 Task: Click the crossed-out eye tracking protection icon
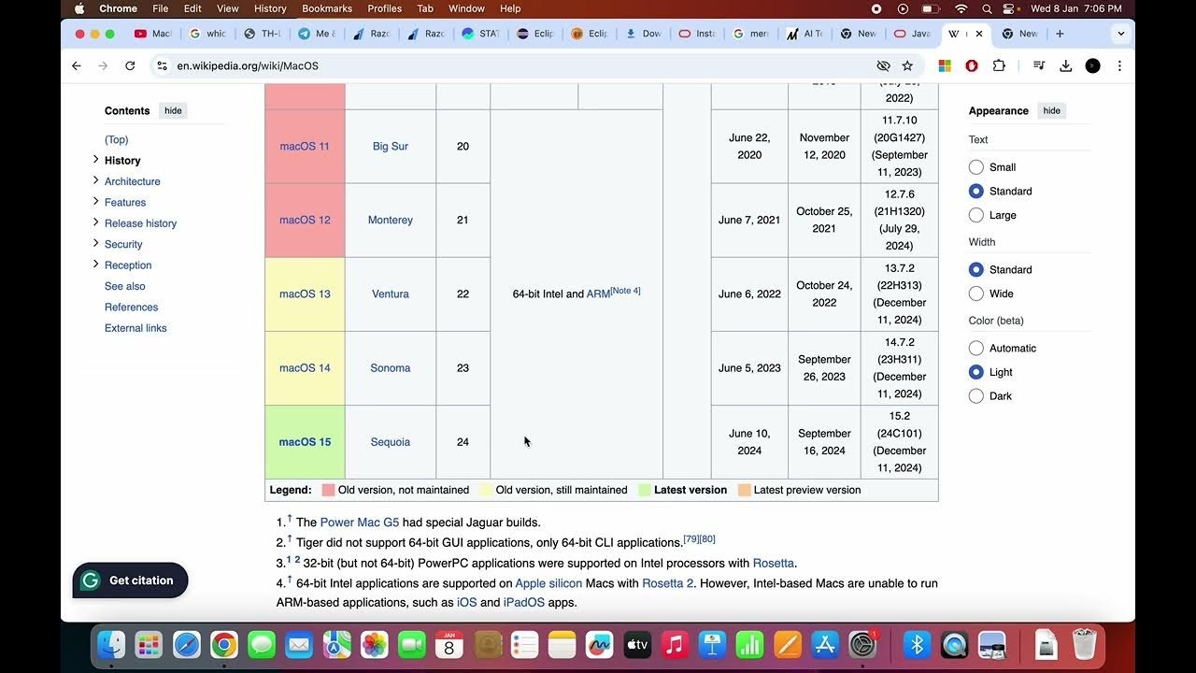[x=883, y=65]
